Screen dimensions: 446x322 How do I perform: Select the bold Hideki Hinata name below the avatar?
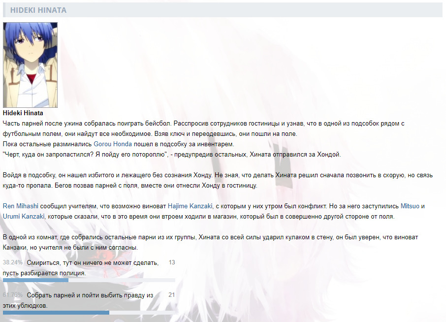click(x=23, y=113)
